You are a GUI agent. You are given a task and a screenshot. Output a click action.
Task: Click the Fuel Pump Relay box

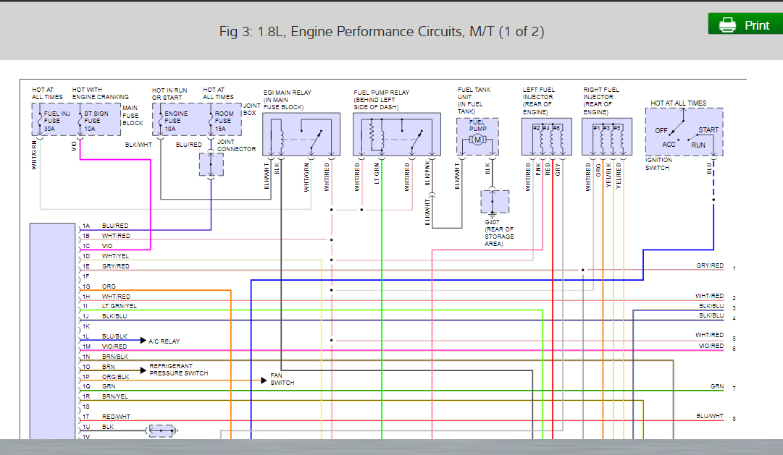tap(396, 135)
